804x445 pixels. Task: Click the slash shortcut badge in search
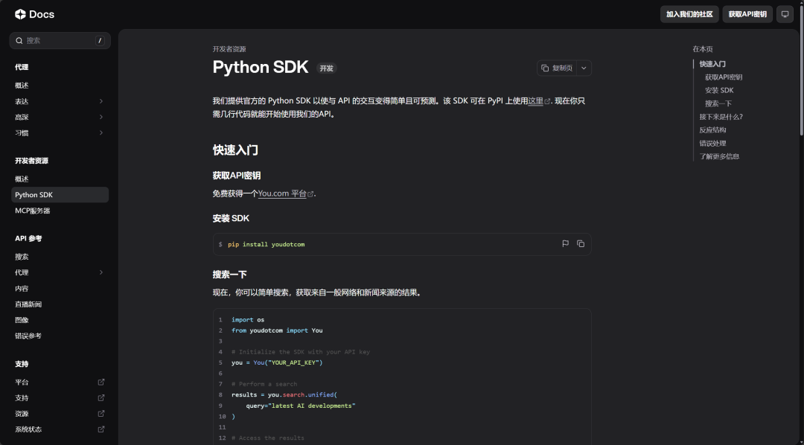(100, 40)
